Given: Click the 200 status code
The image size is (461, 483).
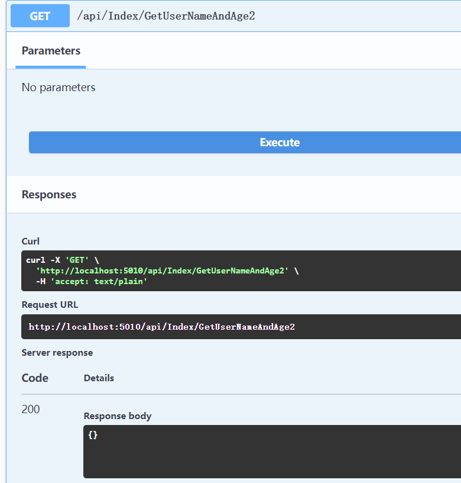Looking at the screenshot, I should click(31, 409).
